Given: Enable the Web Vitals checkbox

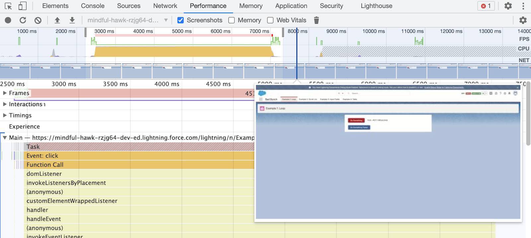Looking at the screenshot, I should tap(270, 20).
